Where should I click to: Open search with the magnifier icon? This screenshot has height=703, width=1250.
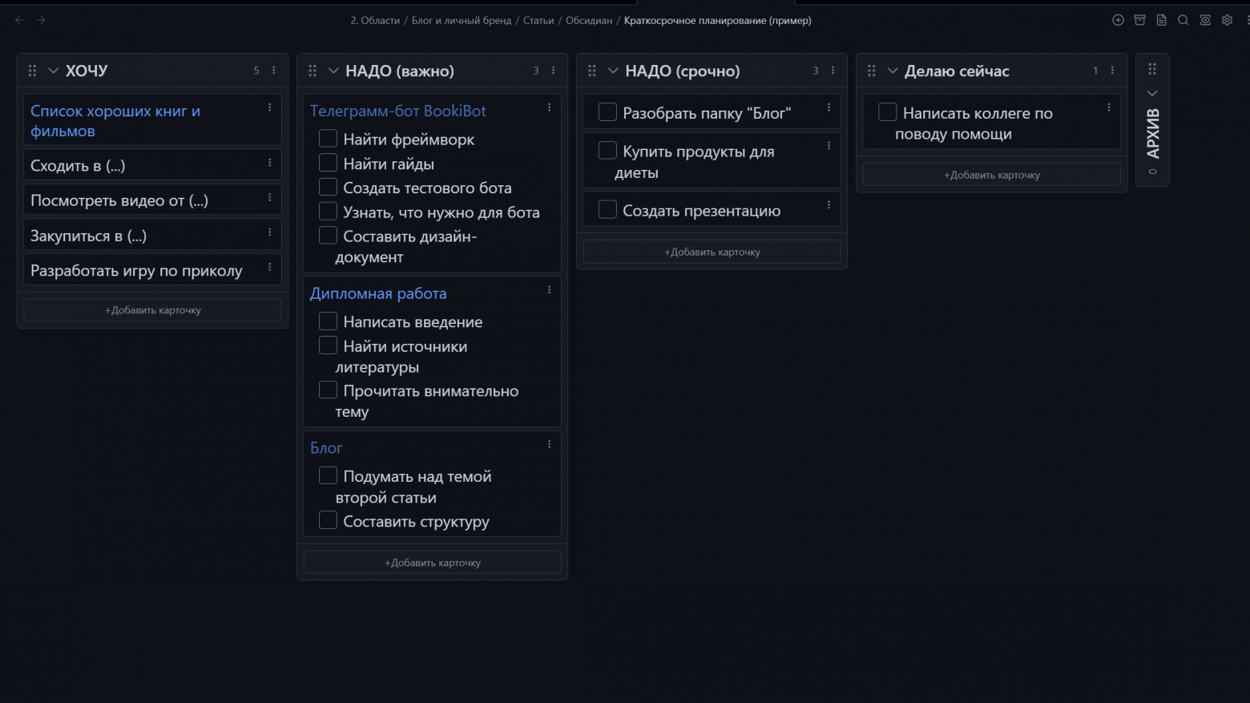[x=1183, y=20]
